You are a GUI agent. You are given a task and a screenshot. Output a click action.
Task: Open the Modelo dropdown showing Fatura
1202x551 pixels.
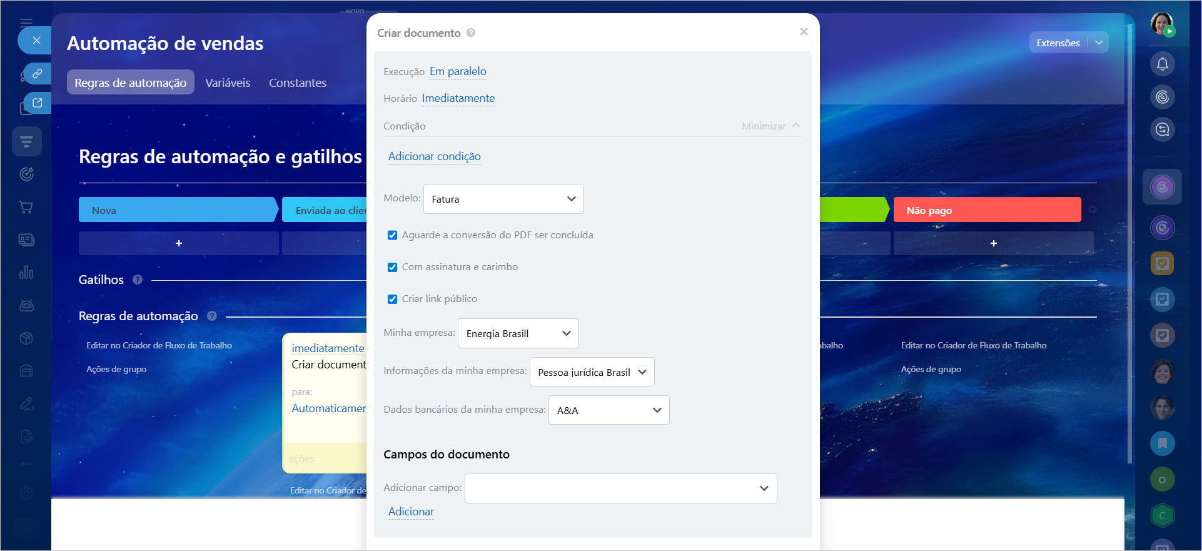point(503,199)
